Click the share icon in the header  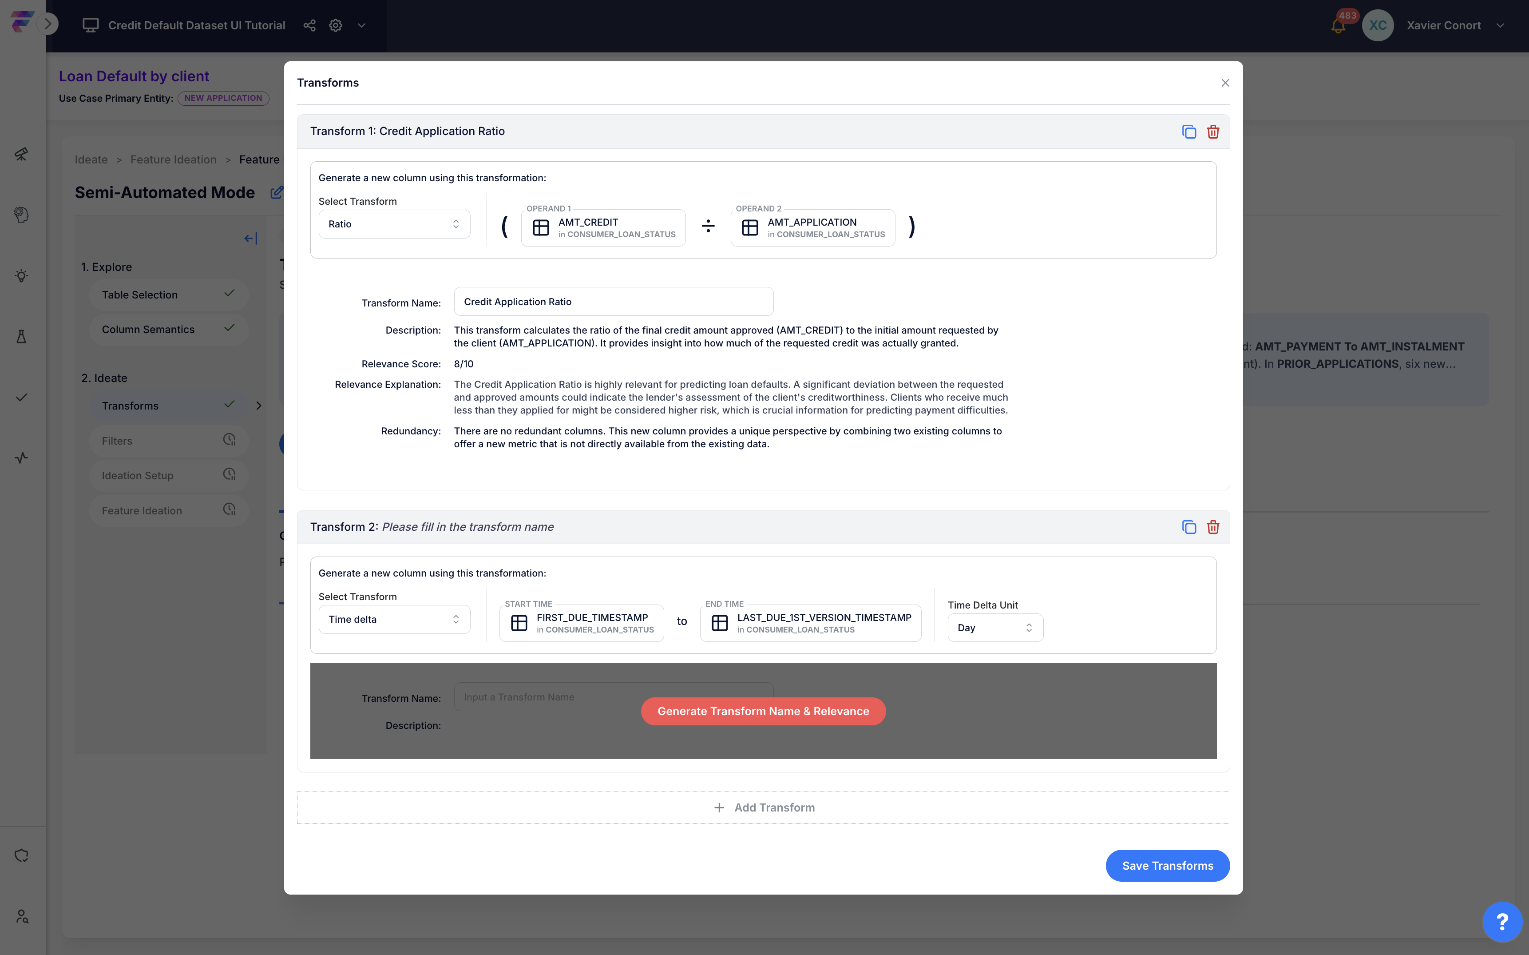coord(309,25)
